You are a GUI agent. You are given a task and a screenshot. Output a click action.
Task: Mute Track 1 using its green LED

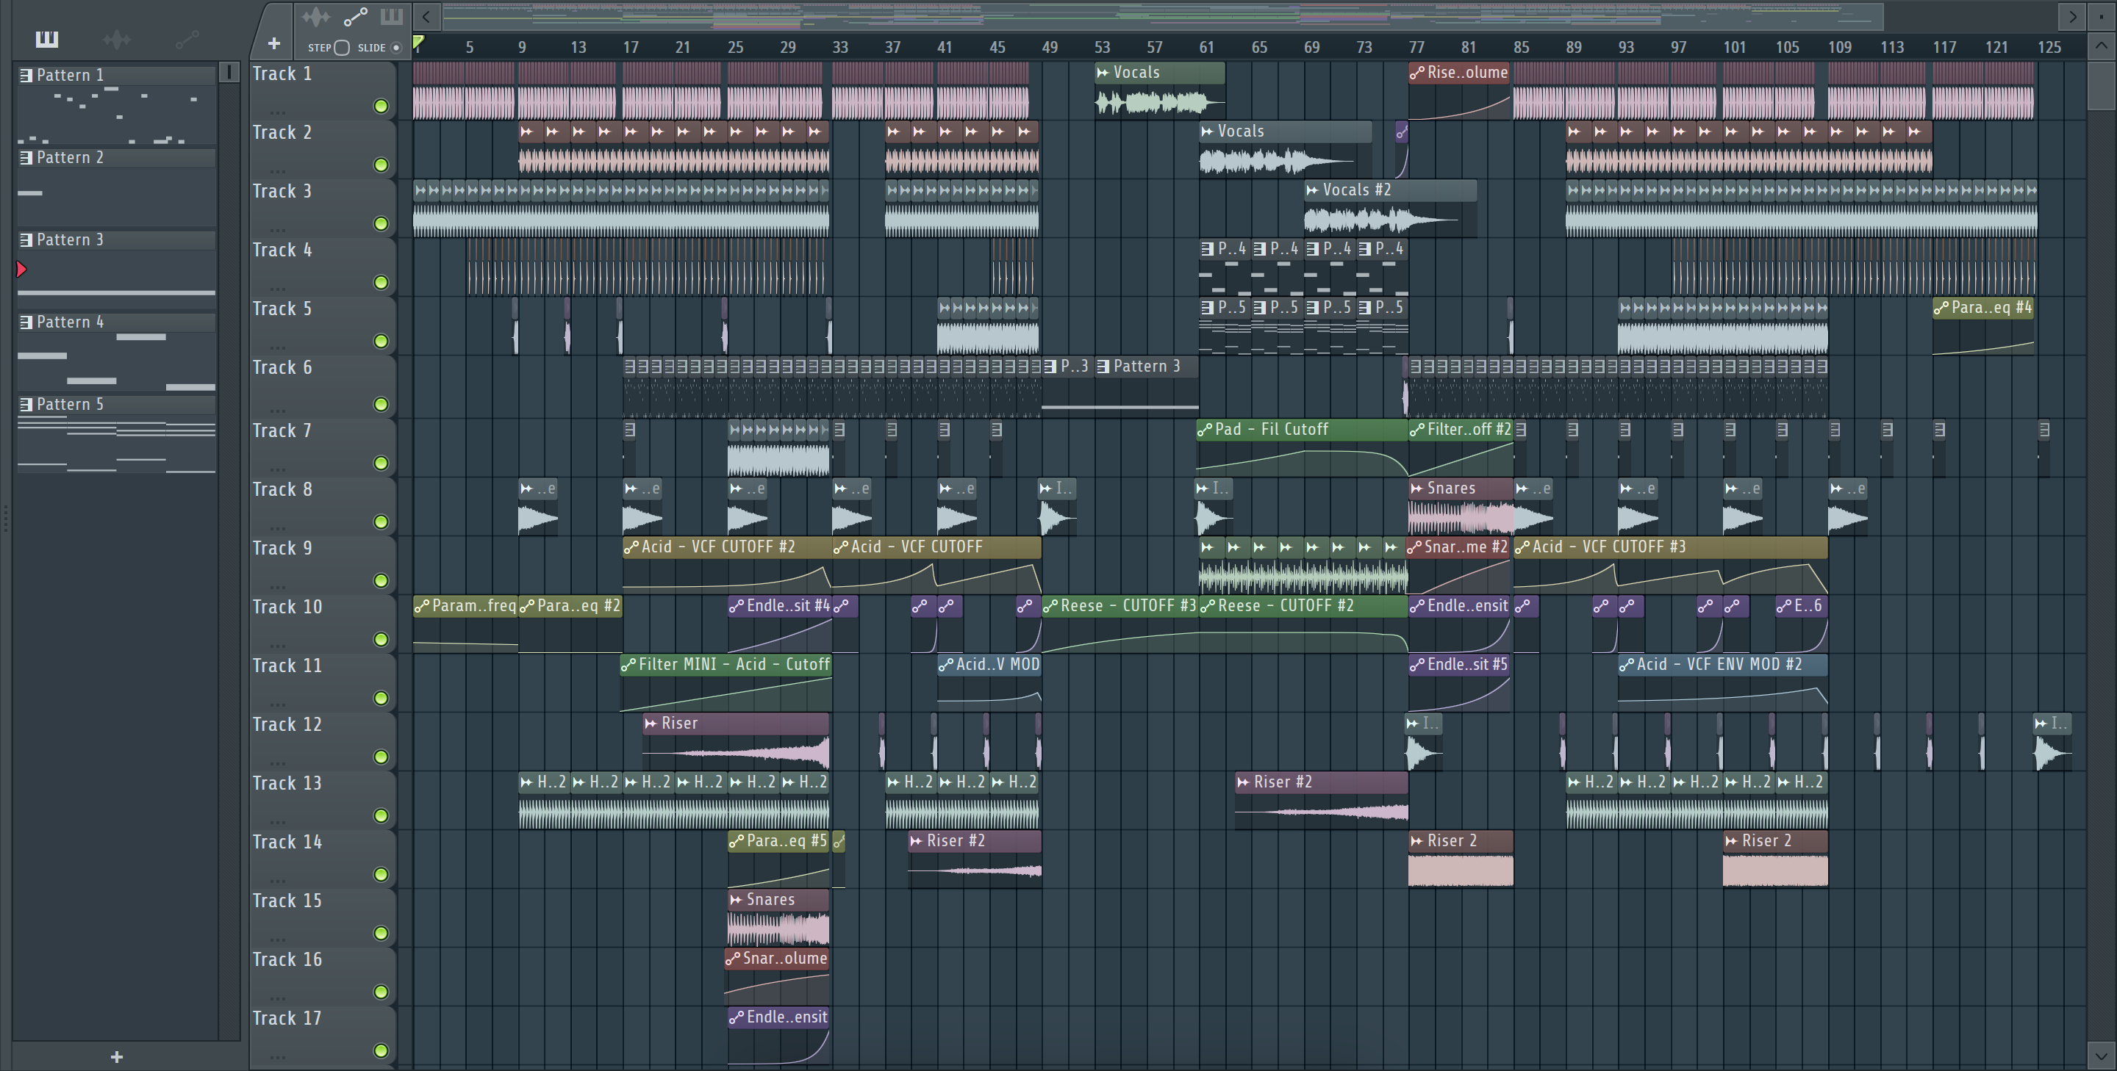pyautogui.click(x=381, y=106)
